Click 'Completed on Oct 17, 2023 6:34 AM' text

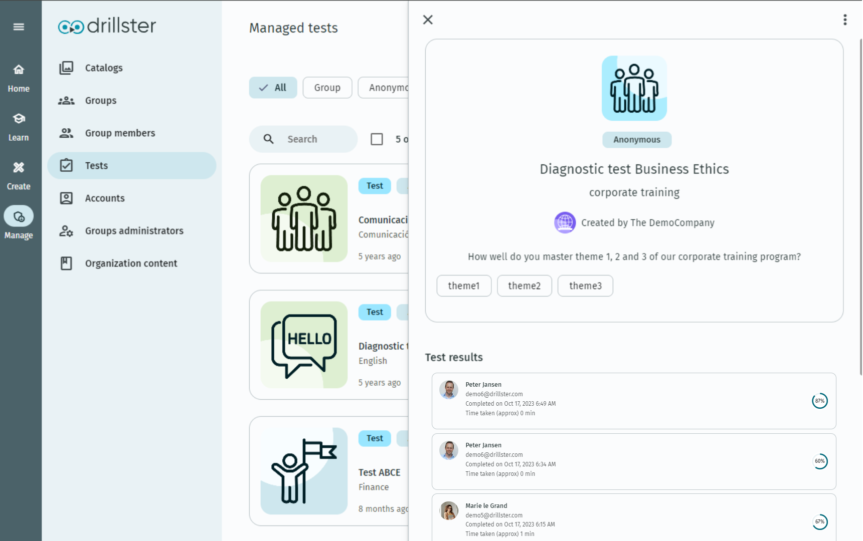coord(510,464)
